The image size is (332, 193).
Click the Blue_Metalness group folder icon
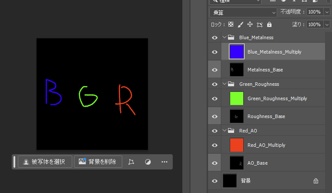(x=231, y=37)
